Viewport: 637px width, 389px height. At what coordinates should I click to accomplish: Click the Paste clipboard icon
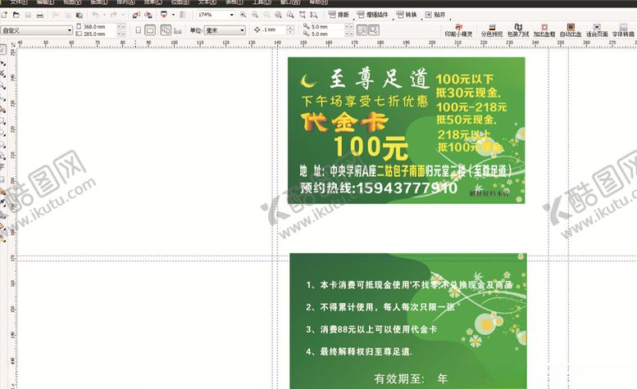[x=80, y=15]
